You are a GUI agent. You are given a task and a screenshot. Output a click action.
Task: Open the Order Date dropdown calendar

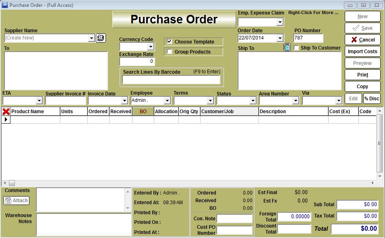click(280, 38)
